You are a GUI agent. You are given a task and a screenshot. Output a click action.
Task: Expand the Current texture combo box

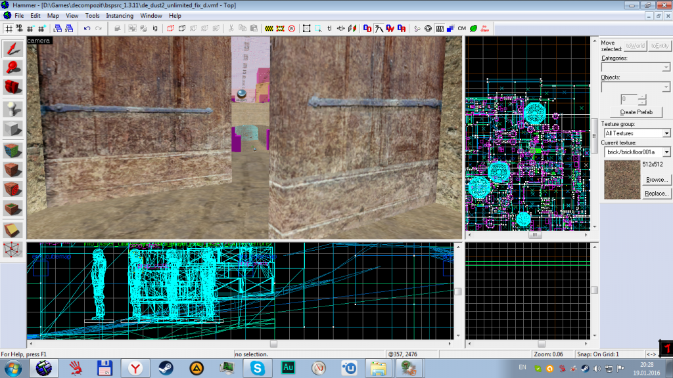coord(666,152)
